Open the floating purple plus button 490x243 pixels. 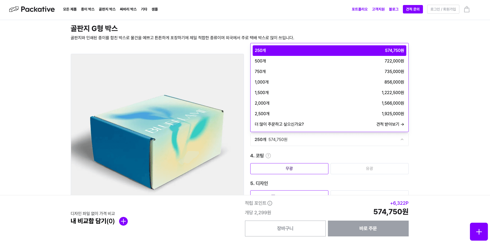coord(479,232)
